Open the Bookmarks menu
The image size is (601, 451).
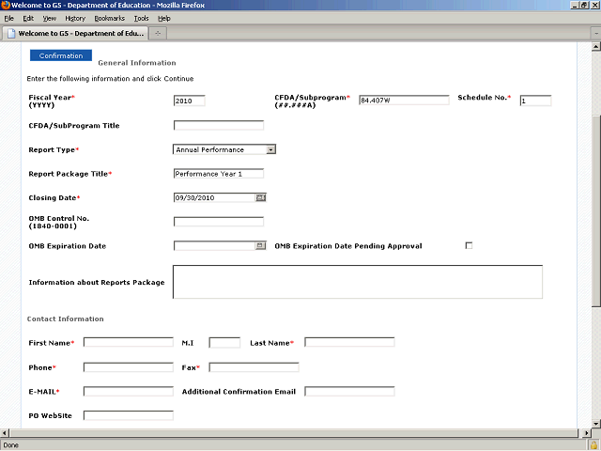click(110, 19)
